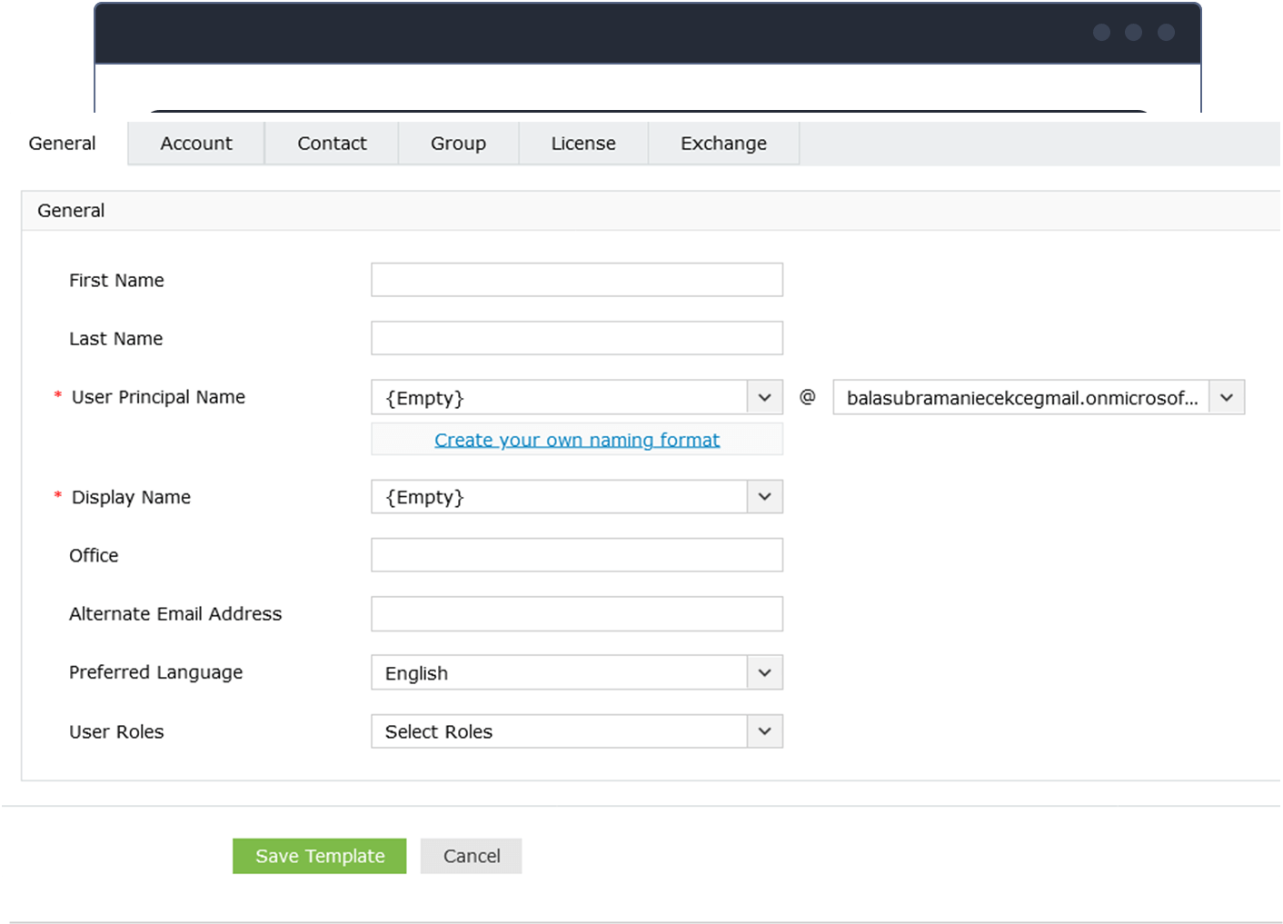The height and width of the screenshot is (924, 1283).
Task: Click the red asterisk beside Display Name
Action: point(56,496)
